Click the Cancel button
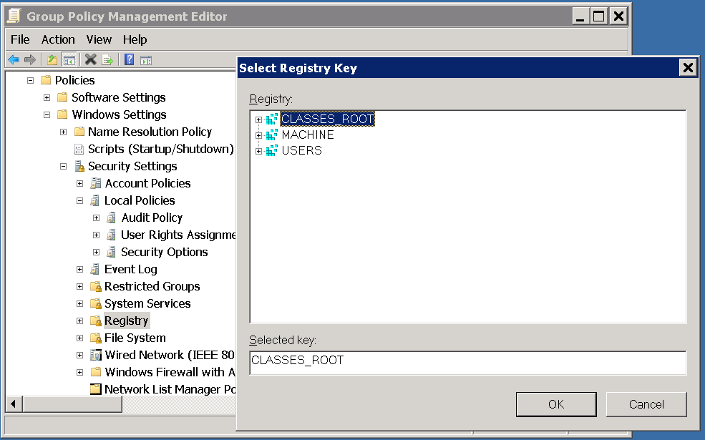 pyautogui.click(x=646, y=404)
